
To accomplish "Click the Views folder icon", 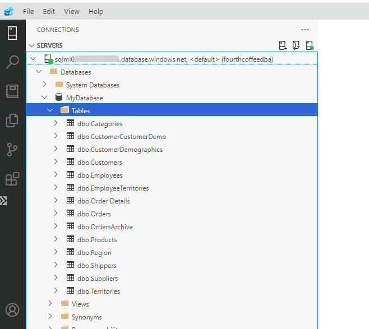I will tap(64, 303).
